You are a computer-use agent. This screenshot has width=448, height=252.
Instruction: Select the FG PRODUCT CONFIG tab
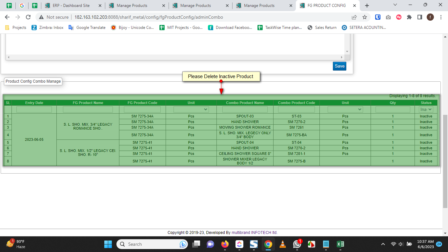[328, 6]
